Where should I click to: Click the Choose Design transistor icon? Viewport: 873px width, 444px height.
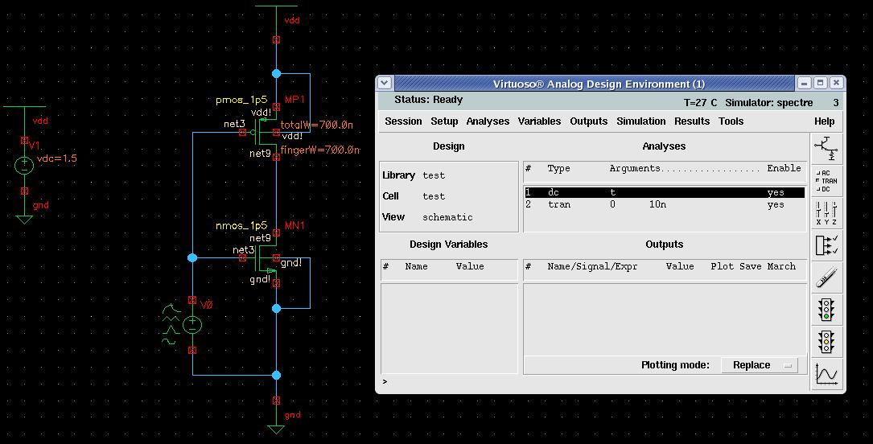(826, 148)
